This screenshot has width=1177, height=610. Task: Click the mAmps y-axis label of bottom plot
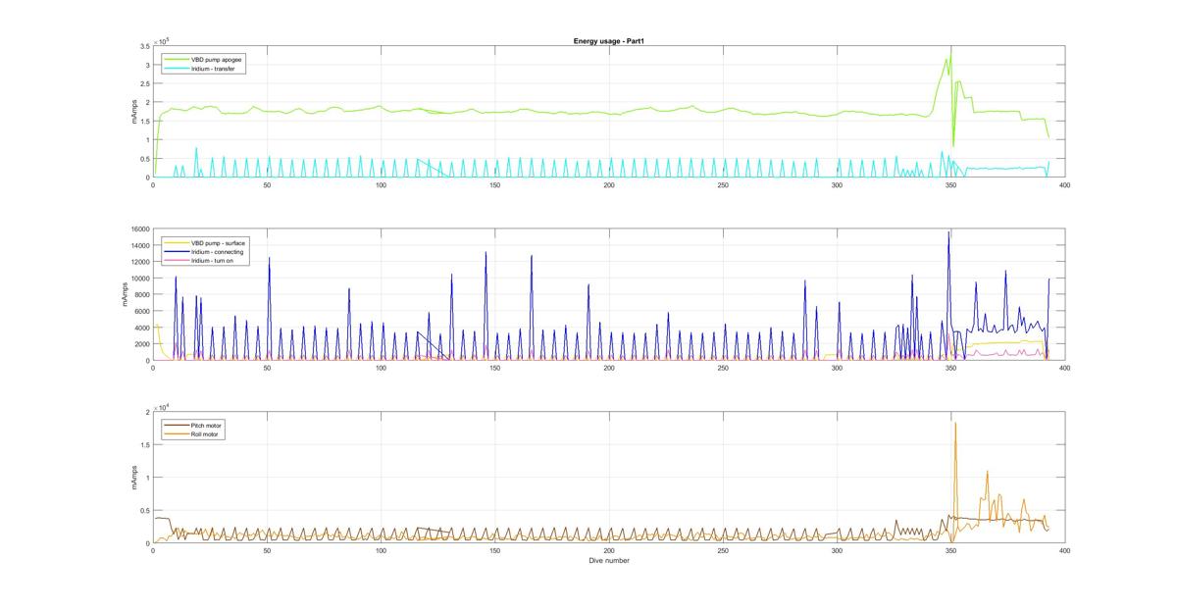tap(135, 478)
